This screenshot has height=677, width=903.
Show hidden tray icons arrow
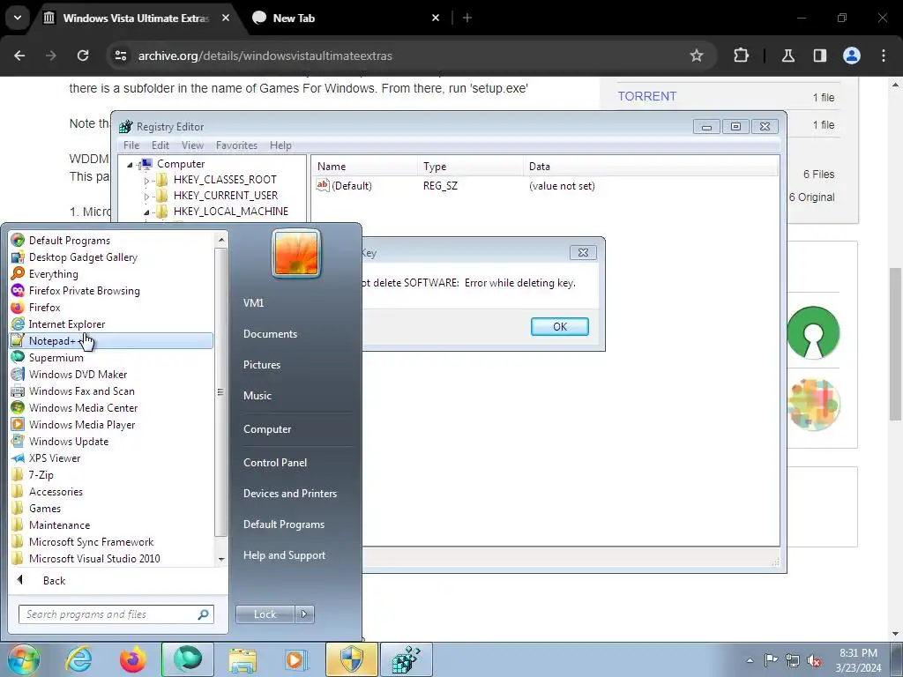pyautogui.click(x=750, y=661)
